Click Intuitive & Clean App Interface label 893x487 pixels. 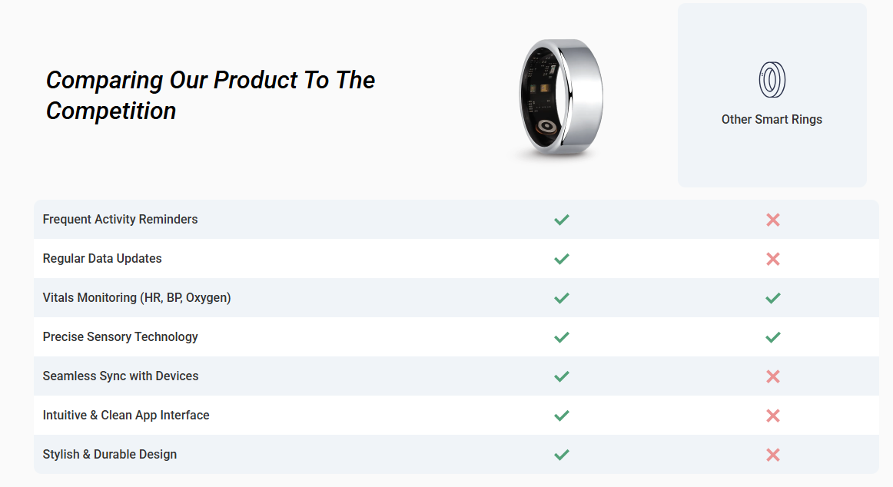[126, 416]
